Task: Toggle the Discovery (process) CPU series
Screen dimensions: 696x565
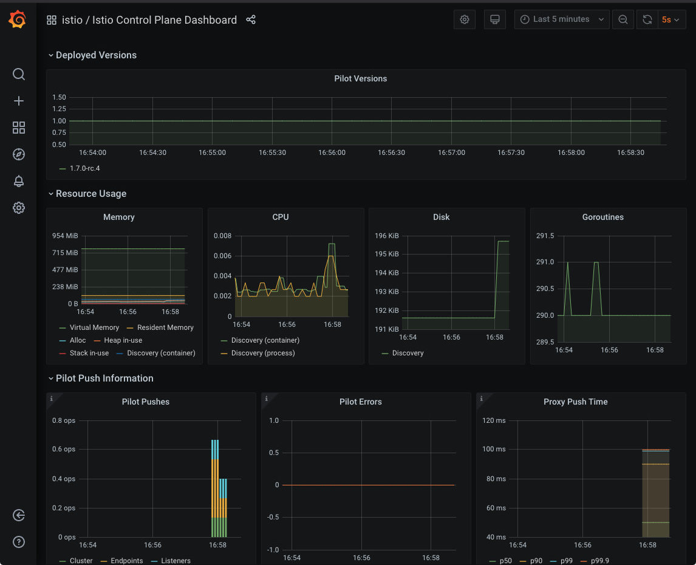Action: click(262, 353)
